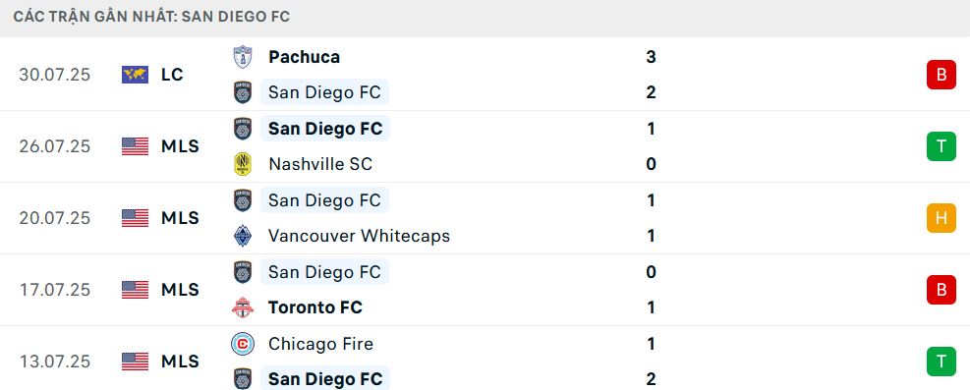Click the red B badge for Toronto match
The image size is (970, 390).
pos(941,290)
